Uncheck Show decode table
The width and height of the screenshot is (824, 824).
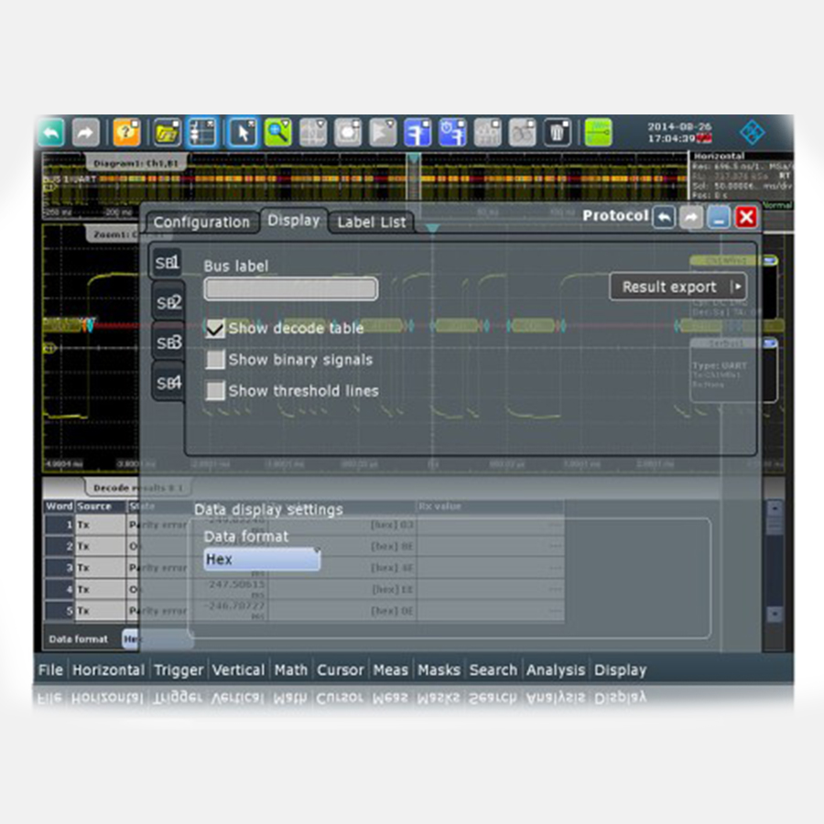coord(215,329)
